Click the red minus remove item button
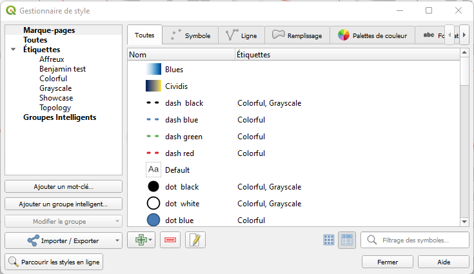 pos(170,240)
